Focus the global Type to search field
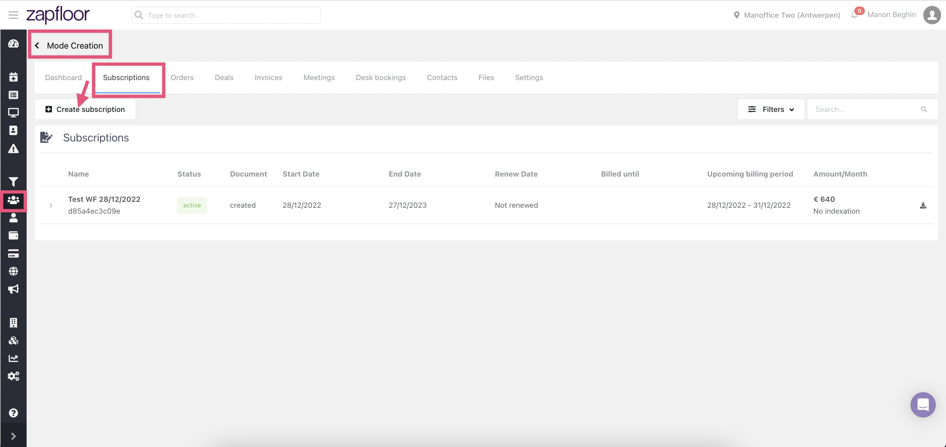Screen dimensions: 946x447 [226, 15]
